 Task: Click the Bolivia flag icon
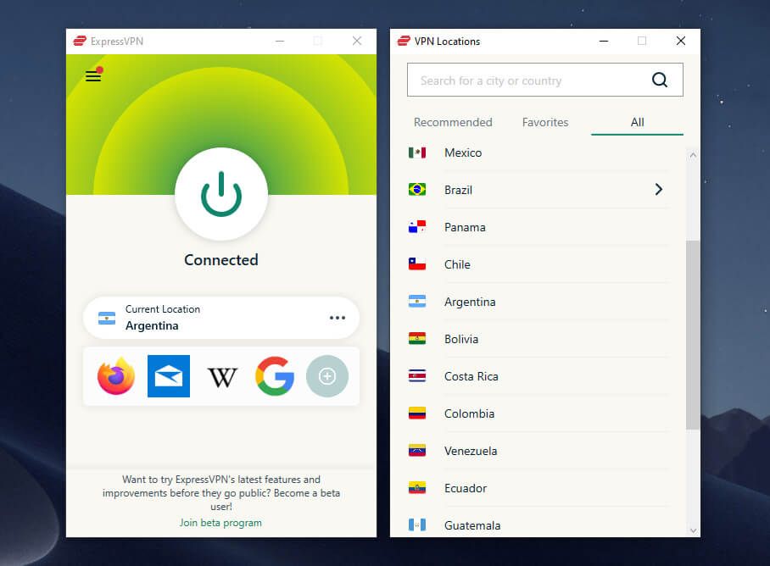pyautogui.click(x=417, y=338)
